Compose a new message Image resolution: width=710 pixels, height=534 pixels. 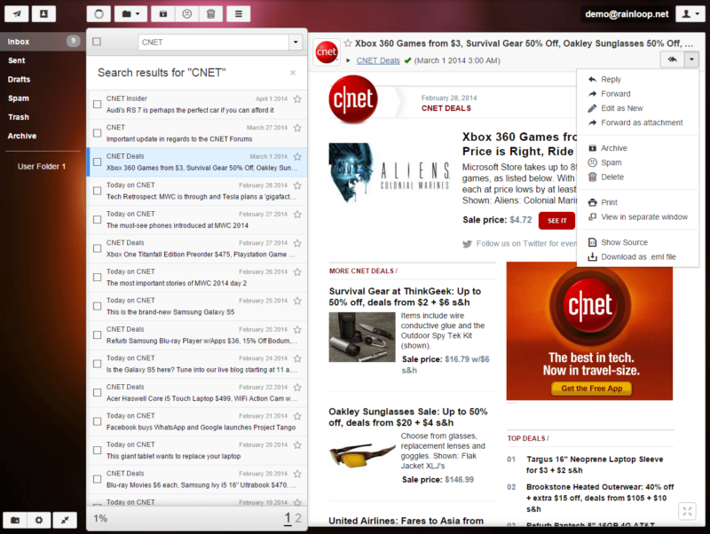[16, 13]
